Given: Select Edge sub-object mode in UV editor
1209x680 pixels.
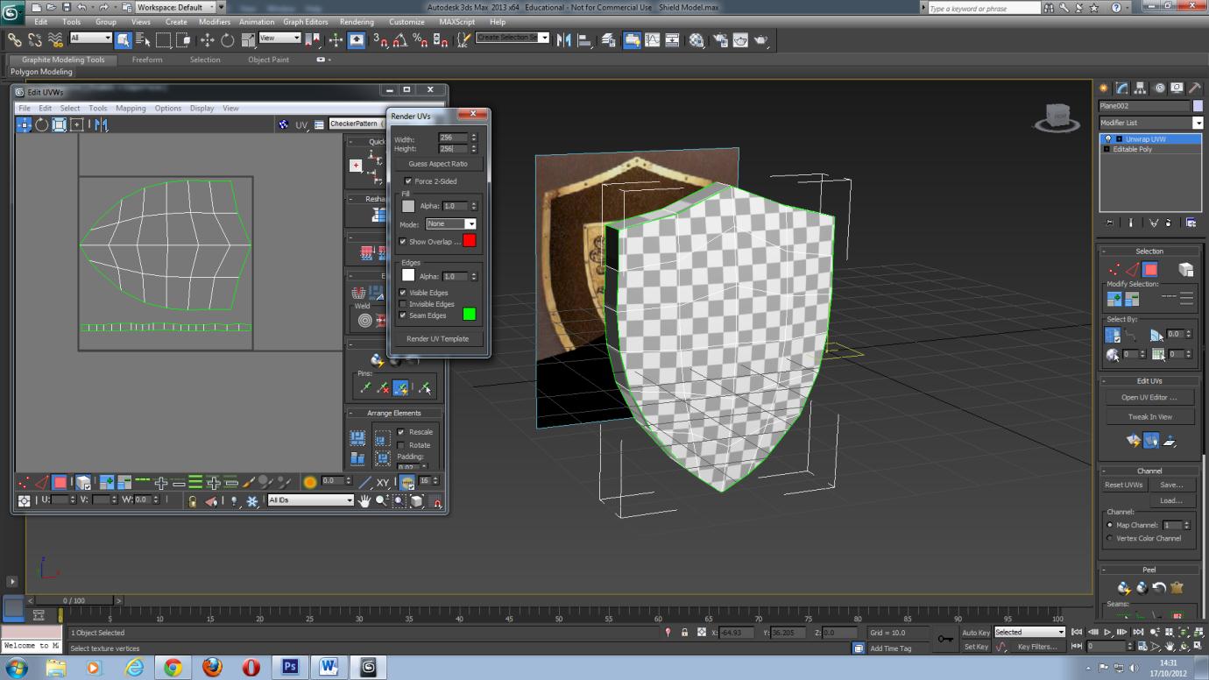Looking at the screenshot, I should coord(42,482).
